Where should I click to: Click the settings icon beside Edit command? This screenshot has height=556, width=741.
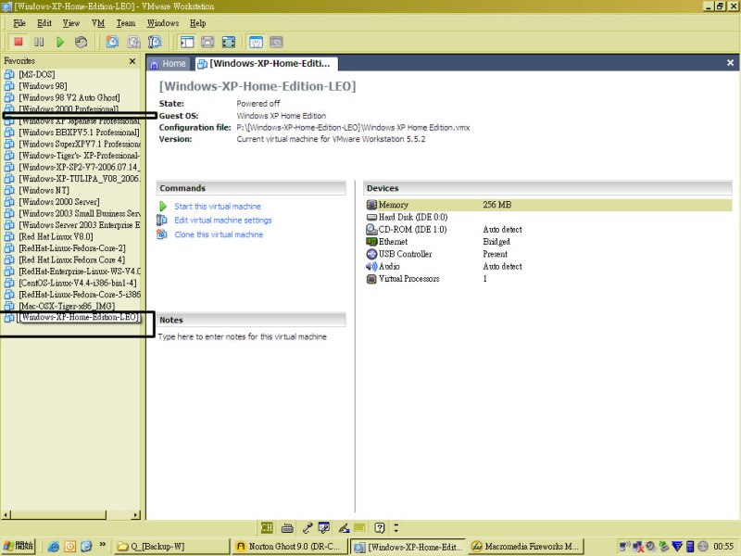tap(161, 221)
